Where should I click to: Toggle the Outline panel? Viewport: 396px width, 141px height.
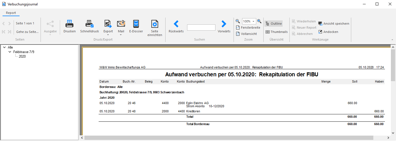274,24
